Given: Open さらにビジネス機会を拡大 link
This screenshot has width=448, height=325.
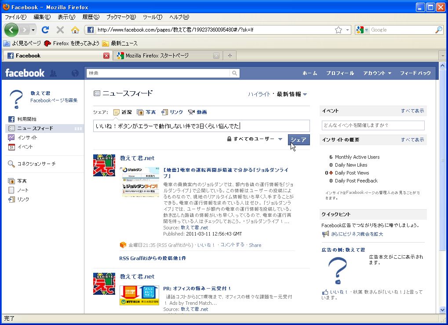Looking at the screenshot, I should pyautogui.click(x=357, y=234).
